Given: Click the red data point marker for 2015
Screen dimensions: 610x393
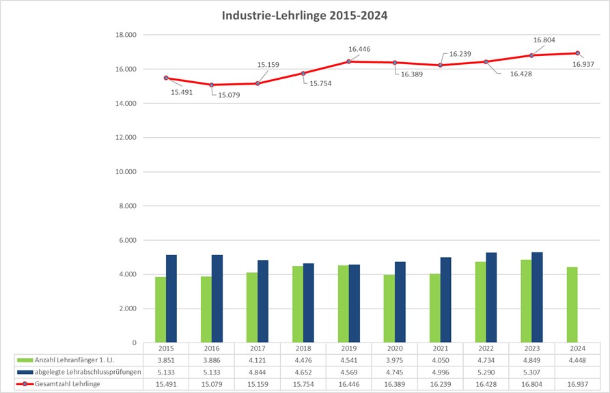Looking at the screenshot, I should click(165, 77).
